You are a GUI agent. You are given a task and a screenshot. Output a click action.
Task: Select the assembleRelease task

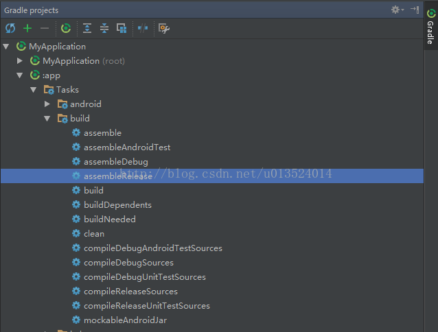click(212, 176)
